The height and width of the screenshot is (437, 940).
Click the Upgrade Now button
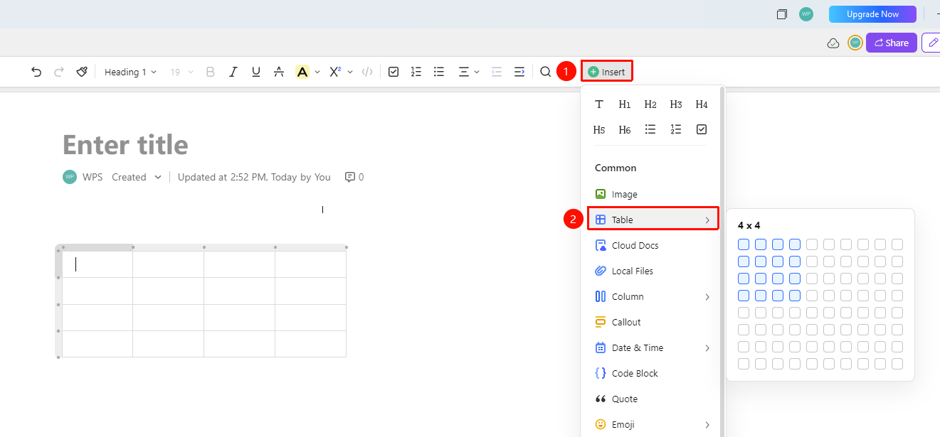(872, 14)
